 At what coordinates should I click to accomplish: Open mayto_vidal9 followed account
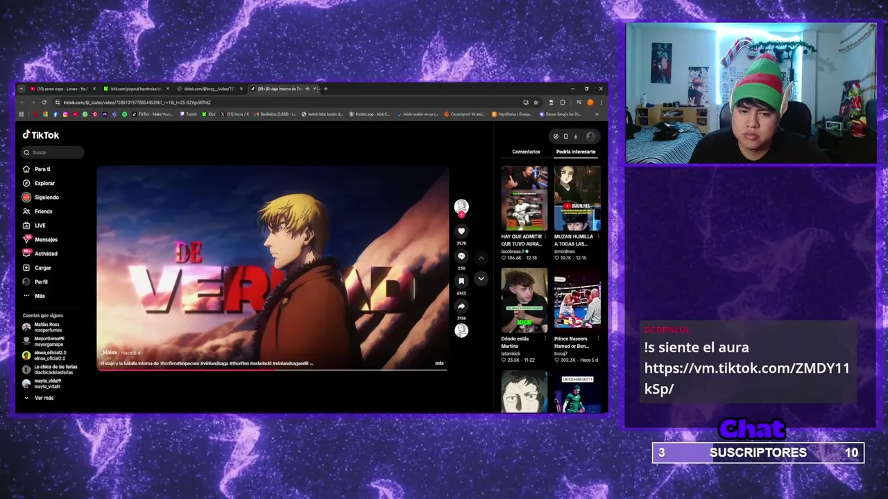(x=42, y=383)
